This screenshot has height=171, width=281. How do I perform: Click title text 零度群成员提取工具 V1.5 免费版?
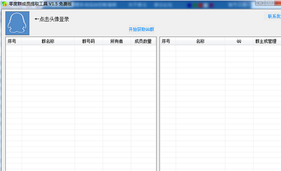point(41,4)
